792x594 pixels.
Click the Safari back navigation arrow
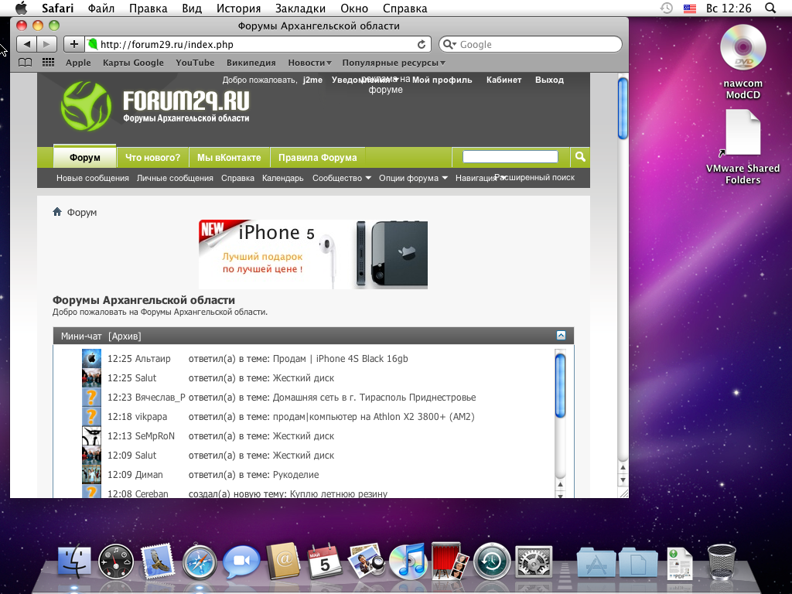point(27,44)
